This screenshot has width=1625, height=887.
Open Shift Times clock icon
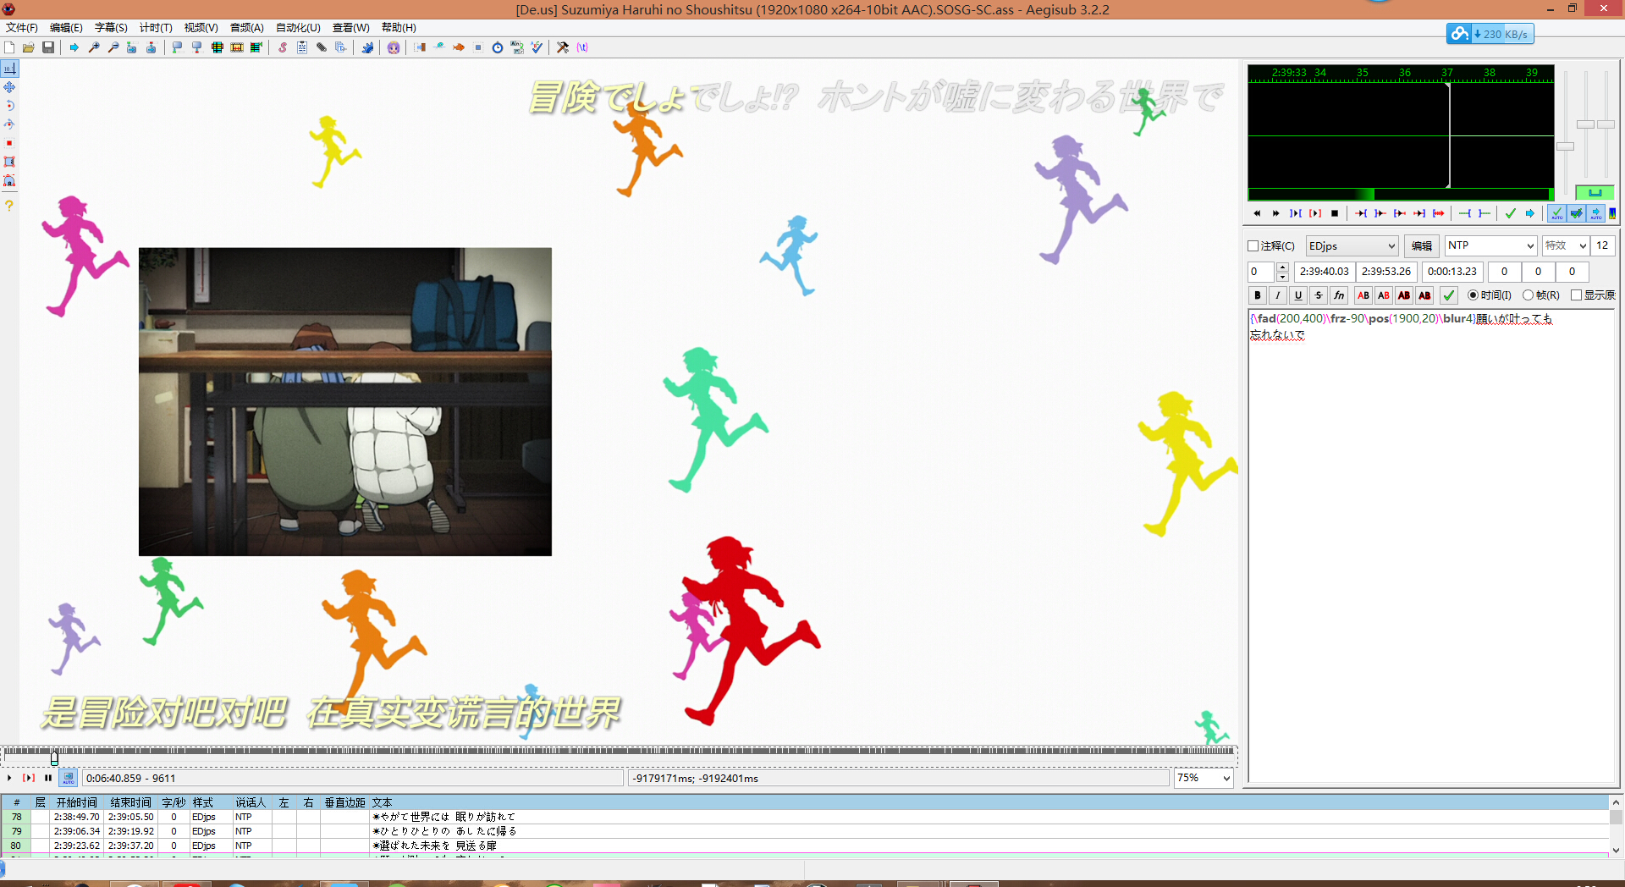pos(498,47)
